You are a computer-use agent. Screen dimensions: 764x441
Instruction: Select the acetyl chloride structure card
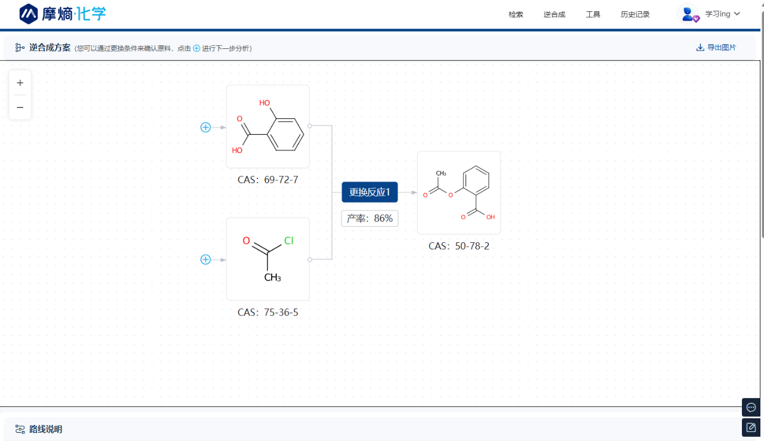pyautogui.click(x=267, y=259)
